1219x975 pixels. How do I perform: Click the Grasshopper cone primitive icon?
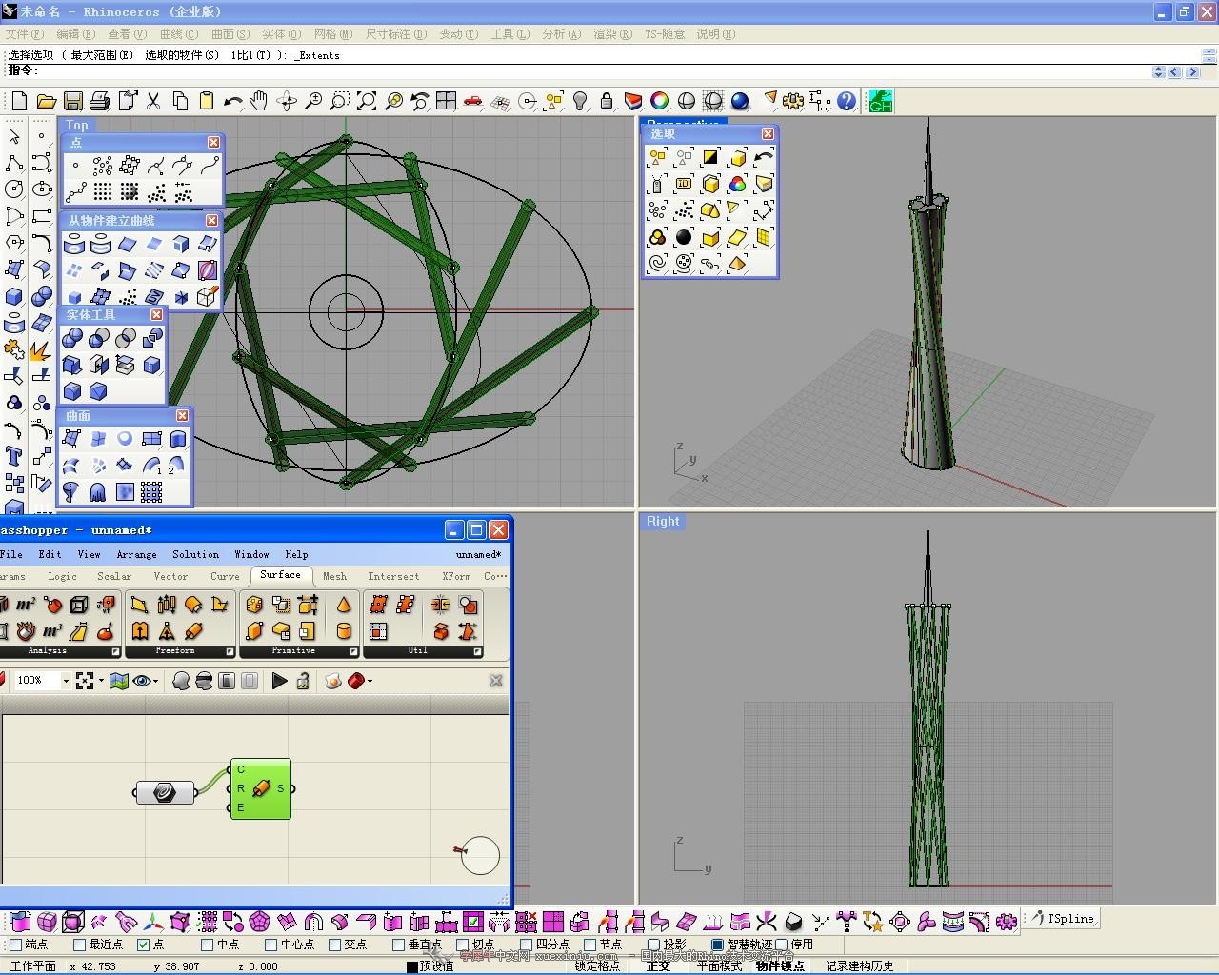coord(344,605)
